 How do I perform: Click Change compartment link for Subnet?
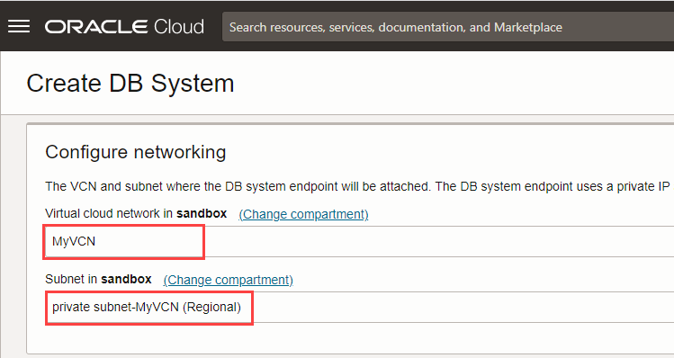[229, 280]
